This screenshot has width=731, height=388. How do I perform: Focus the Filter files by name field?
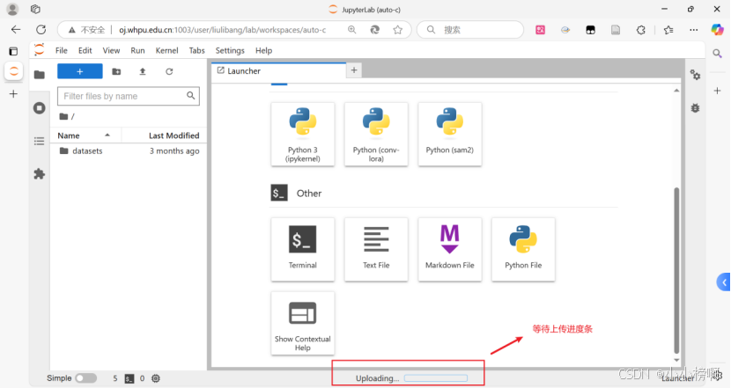[129, 96]
